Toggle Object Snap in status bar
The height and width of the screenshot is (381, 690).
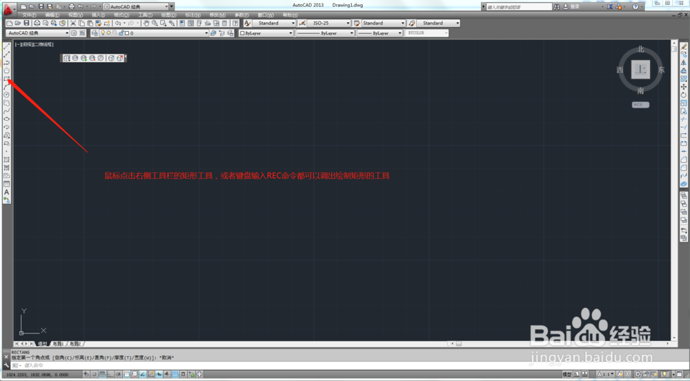coord(127,374)
